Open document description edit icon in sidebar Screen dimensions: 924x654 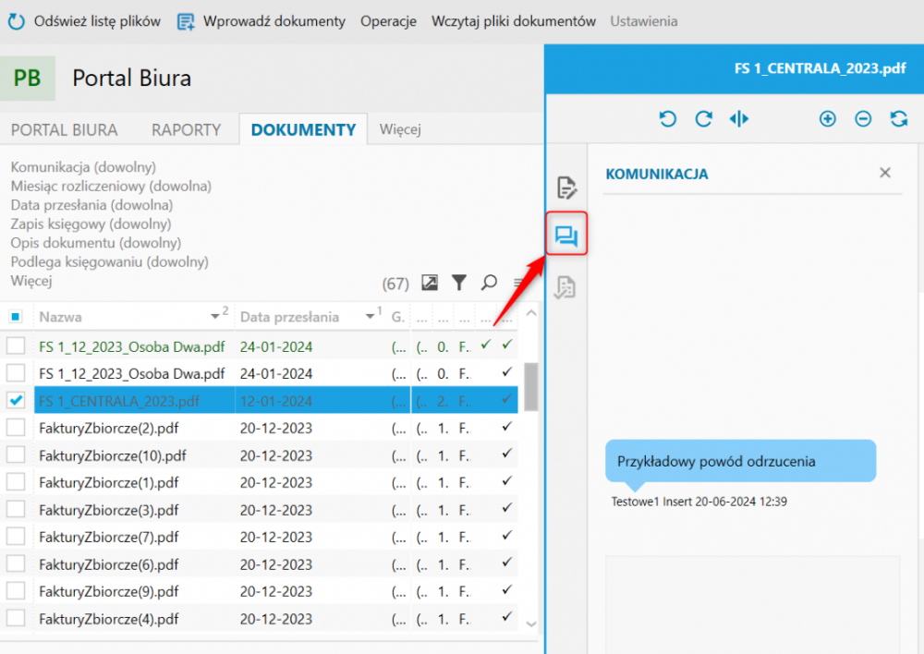pos(566,189)
